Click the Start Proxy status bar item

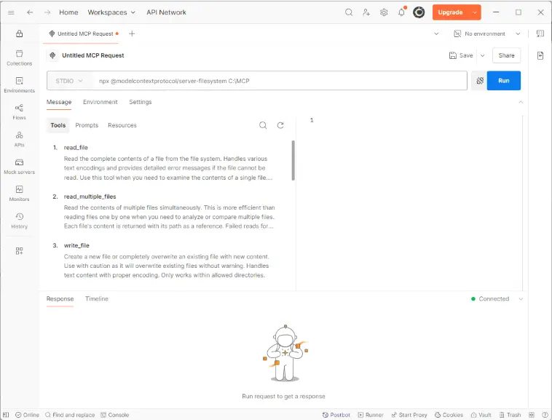tap(409, 415)
